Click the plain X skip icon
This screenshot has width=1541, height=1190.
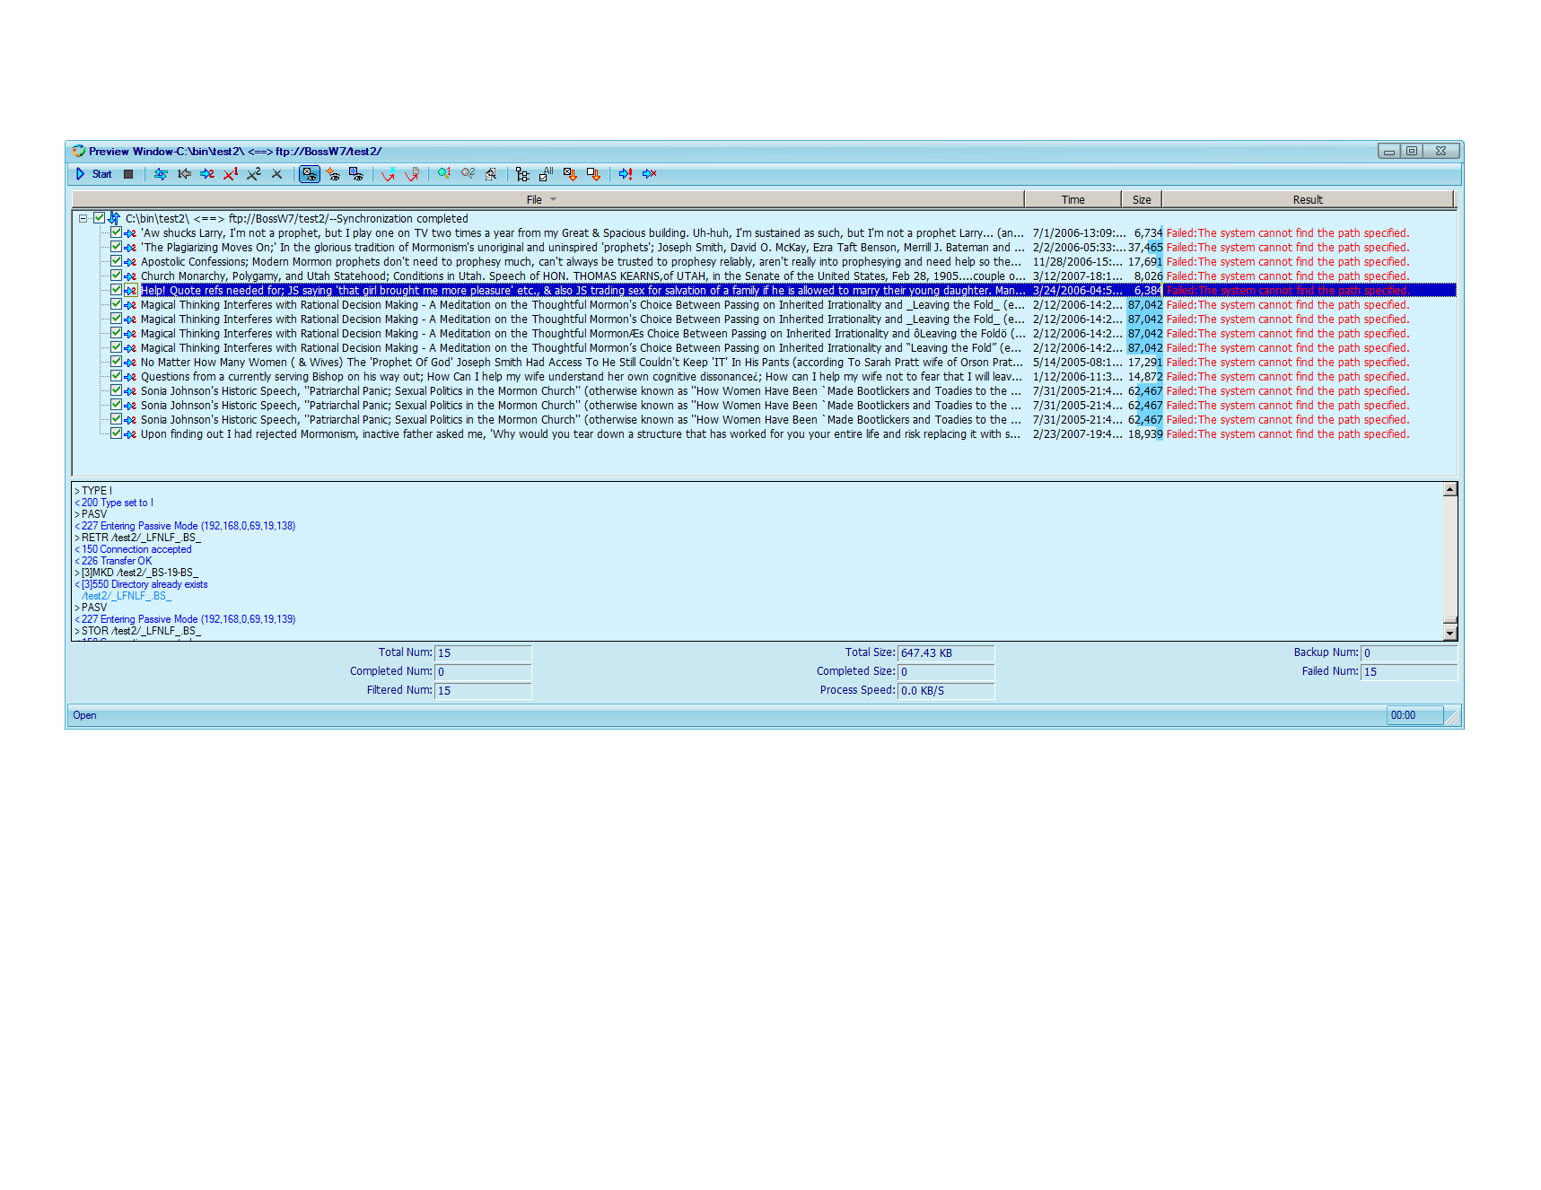(x=277, y=174)
